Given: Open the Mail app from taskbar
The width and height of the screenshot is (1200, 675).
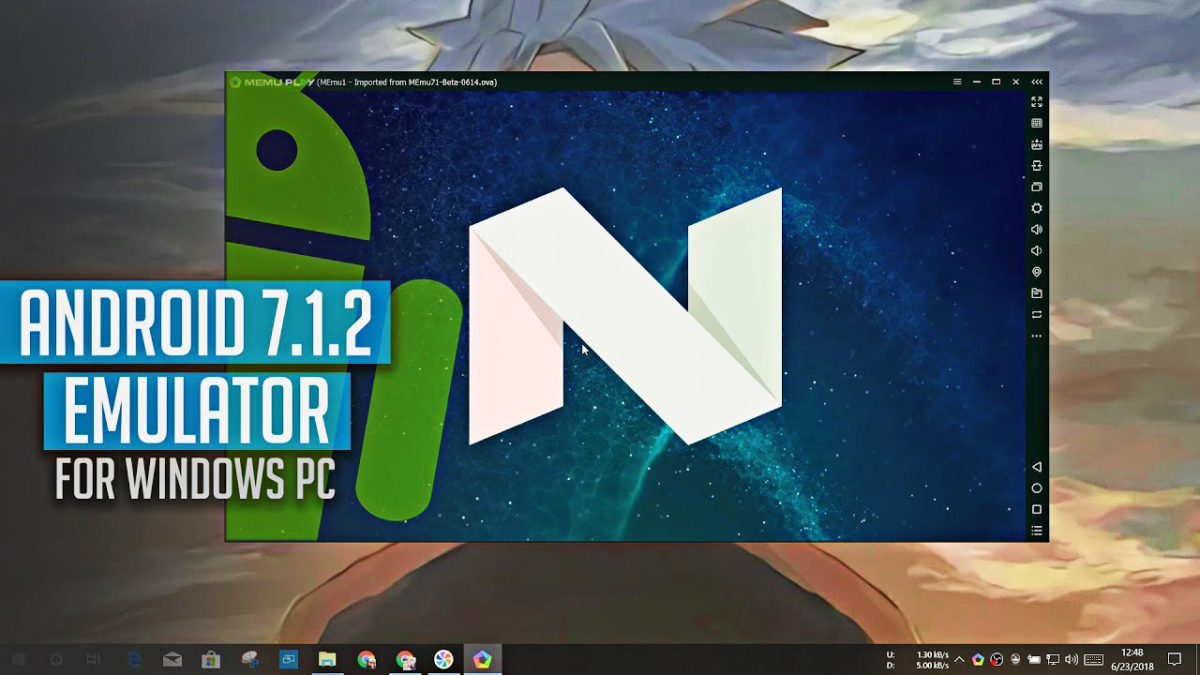Looking at the screenshot, I should [x=172, y=660].
